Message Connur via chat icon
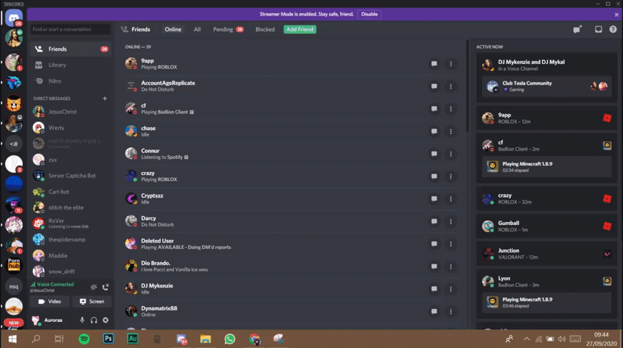 tap(434, 153)
